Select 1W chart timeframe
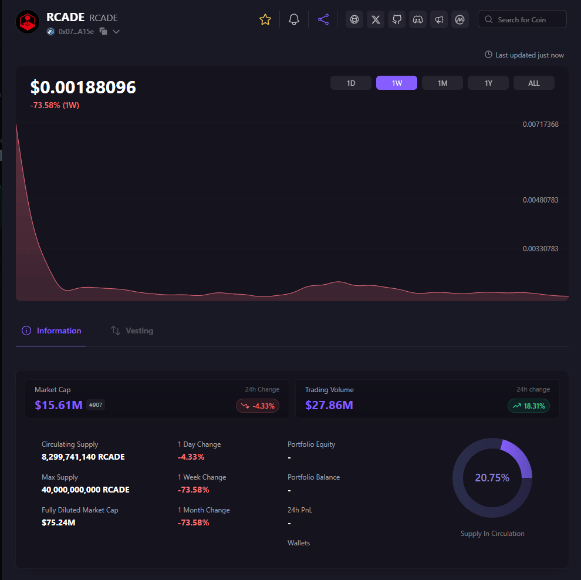581x580 pixels. pos(397,83)
